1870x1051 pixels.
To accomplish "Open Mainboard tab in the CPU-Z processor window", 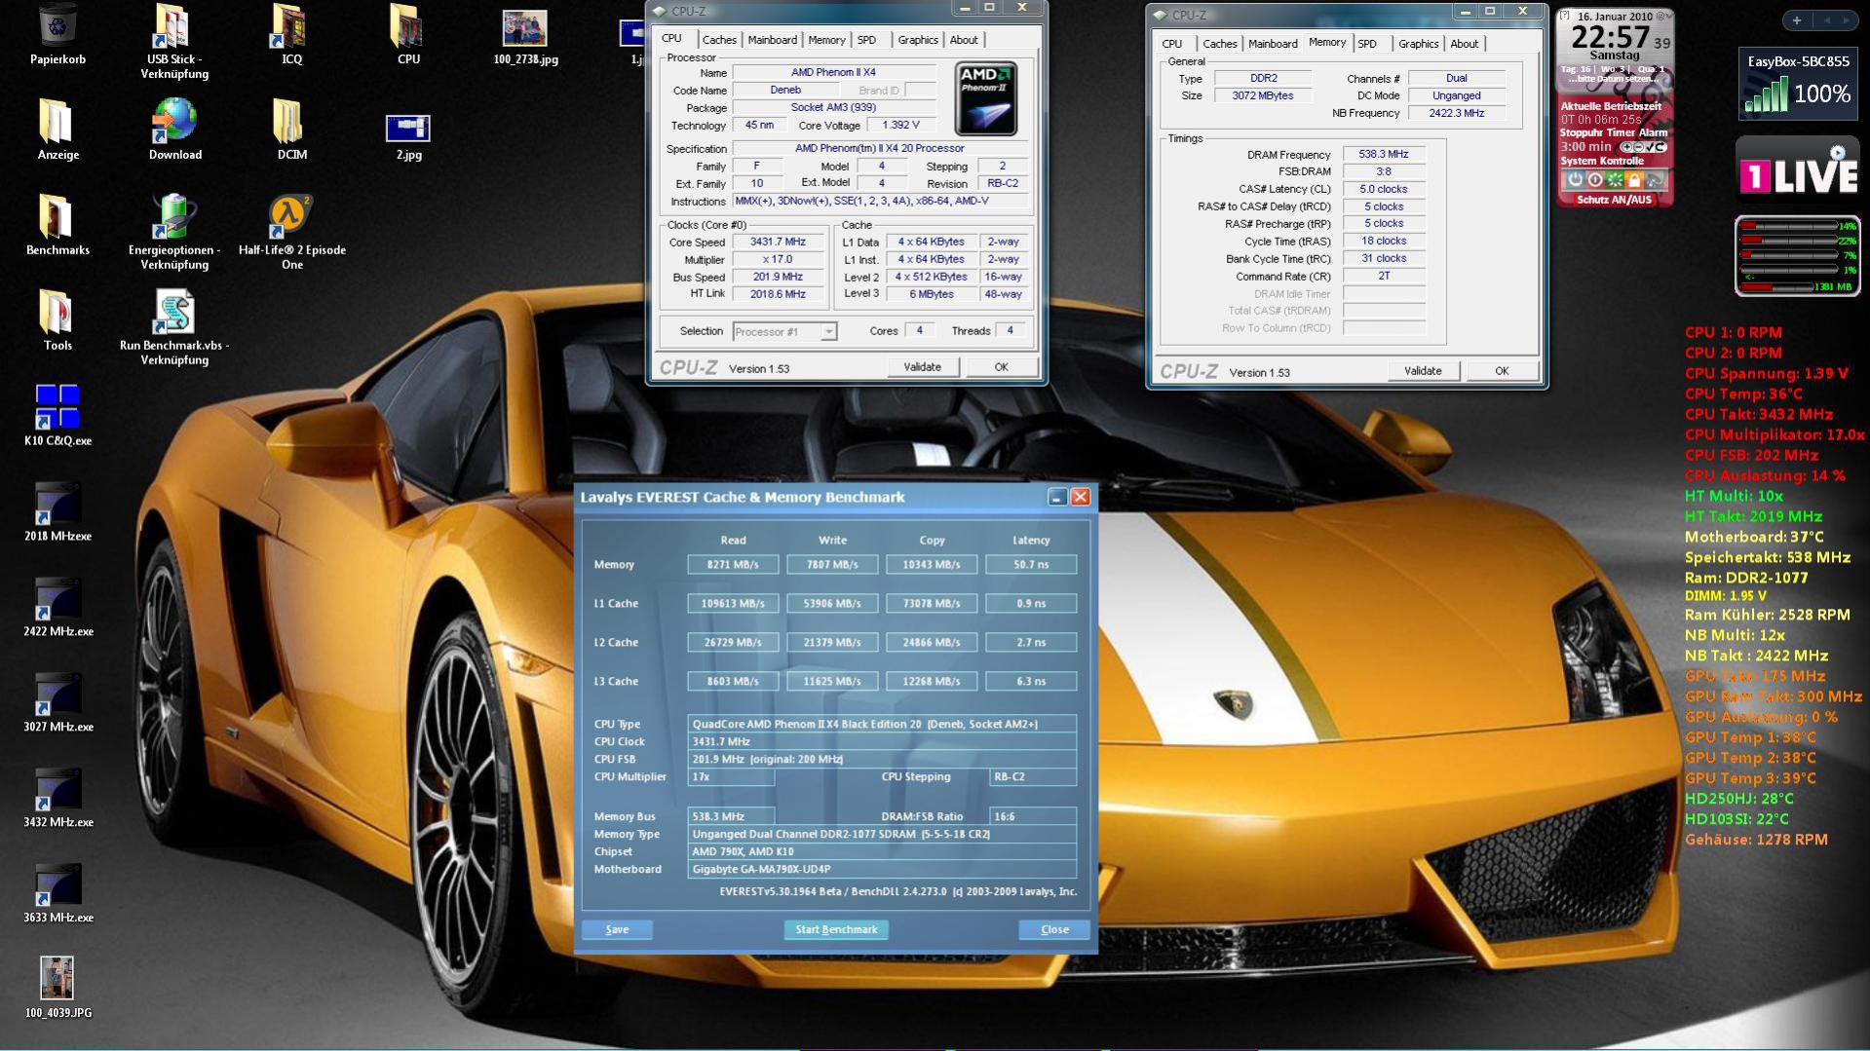I will pyautogui.click(x=773, y=40).
